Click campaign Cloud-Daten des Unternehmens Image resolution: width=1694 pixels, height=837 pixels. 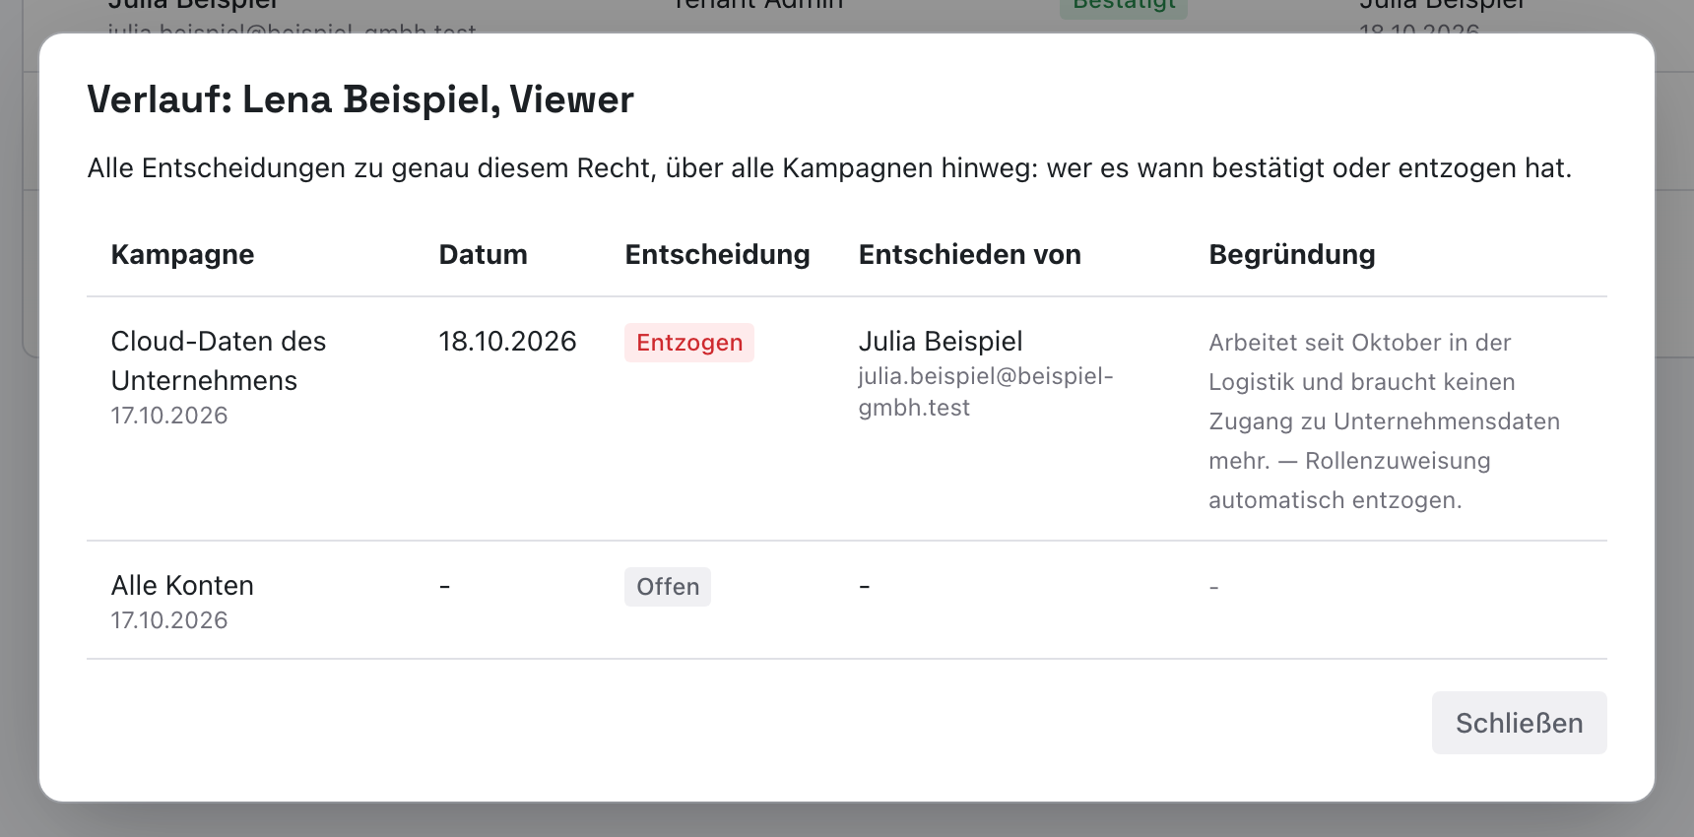click(219, 360)
